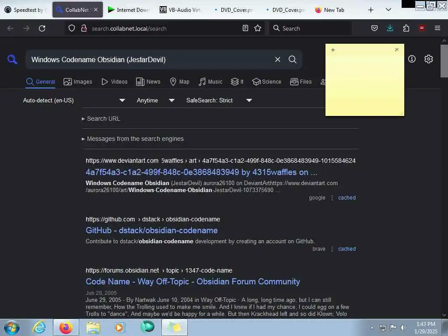448x336 pixels.
Task: Submit search with the magnifier button
Action: tap(292, 59)
